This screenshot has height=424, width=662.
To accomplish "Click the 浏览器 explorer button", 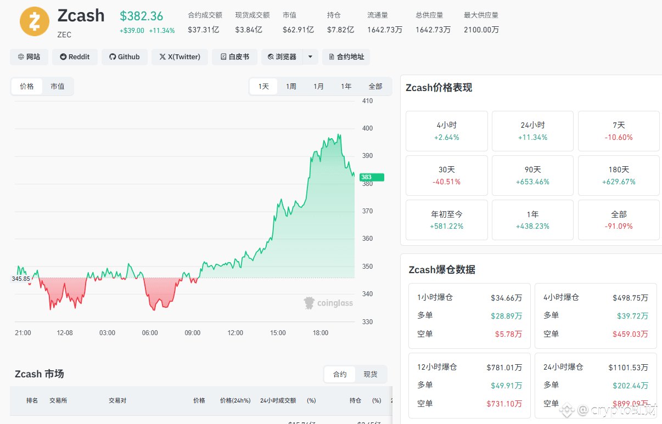I will tap(282, 57).
